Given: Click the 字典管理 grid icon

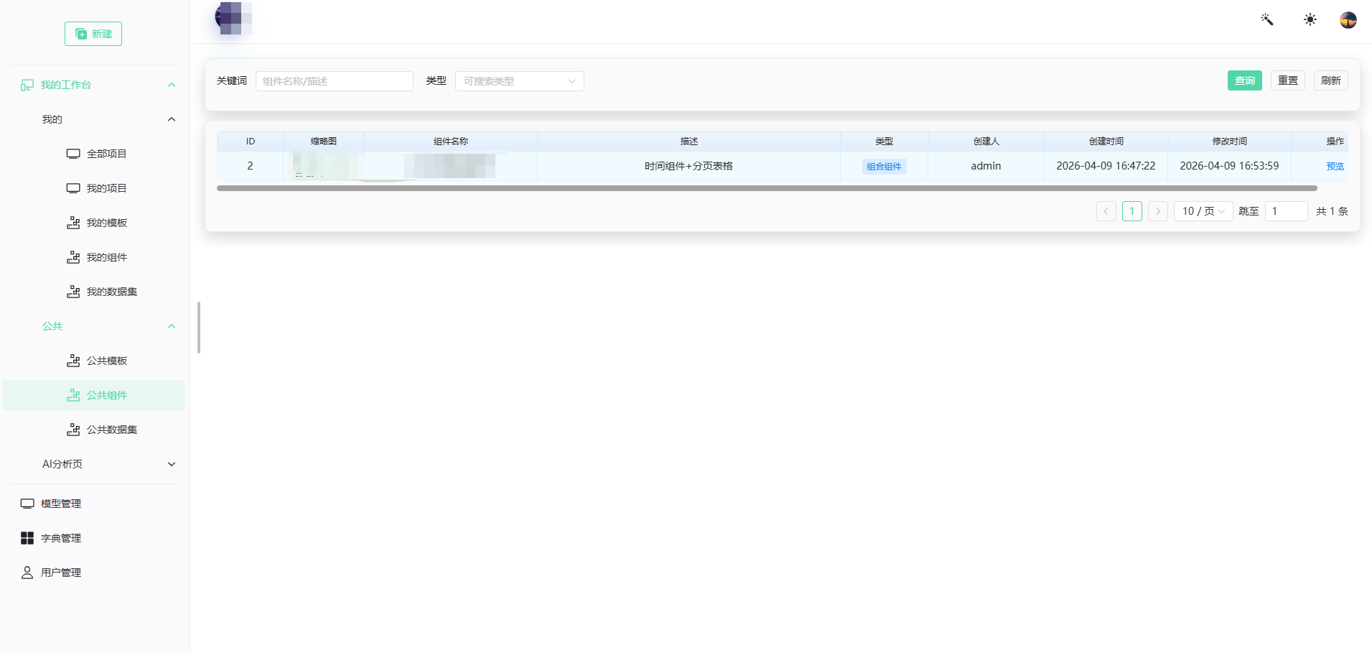Looking at the screenshot, I should (27, 538).
